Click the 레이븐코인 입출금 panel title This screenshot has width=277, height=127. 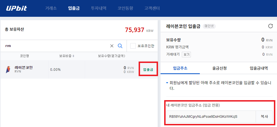183,26
